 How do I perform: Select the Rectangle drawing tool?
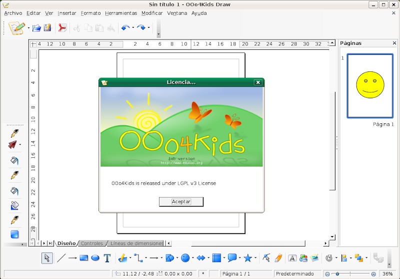pos(84,258)
